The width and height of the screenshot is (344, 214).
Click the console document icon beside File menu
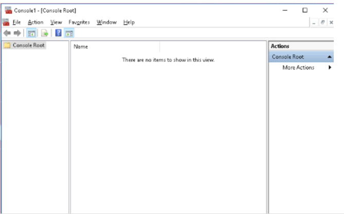[6, 22]
